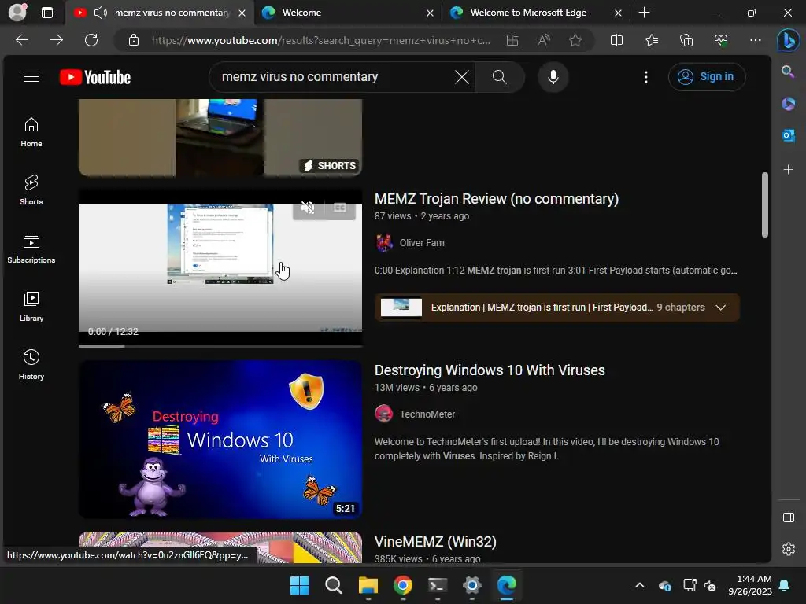The width and height of the screenshot is (806, 604).
Task: Open History in YouTube sidebar
Action: pos(31,365)
